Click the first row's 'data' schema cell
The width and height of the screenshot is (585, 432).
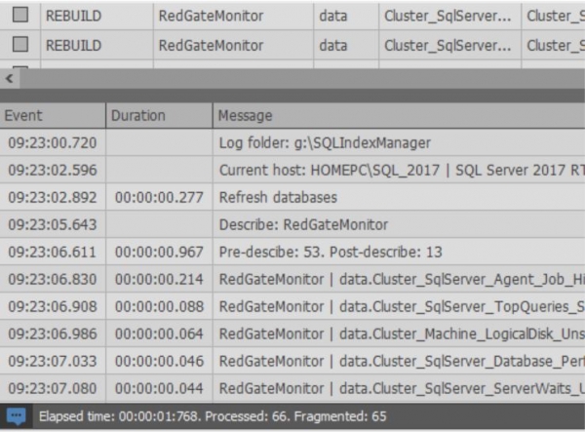pos(333,16)
